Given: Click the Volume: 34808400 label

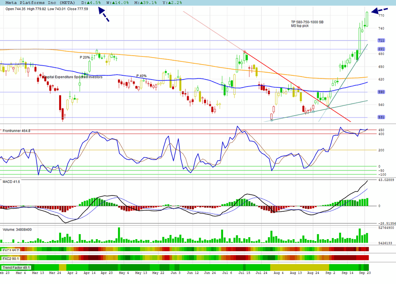Looking at the screenshot, I should pos(17,230).
